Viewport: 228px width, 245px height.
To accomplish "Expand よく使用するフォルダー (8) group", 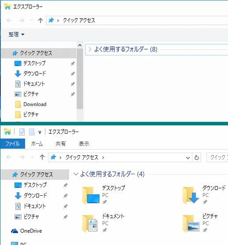I will [x=90, y=50].
